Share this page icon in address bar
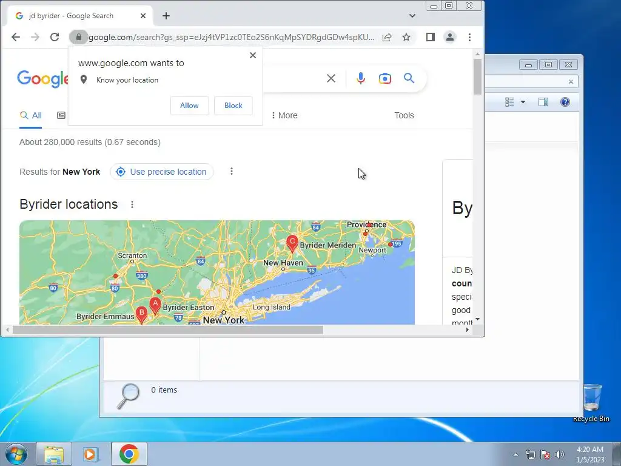 pos(387,37)
